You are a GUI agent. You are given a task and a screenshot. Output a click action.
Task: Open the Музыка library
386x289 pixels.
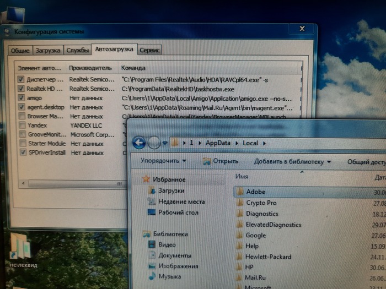click(x=170, y=277)
